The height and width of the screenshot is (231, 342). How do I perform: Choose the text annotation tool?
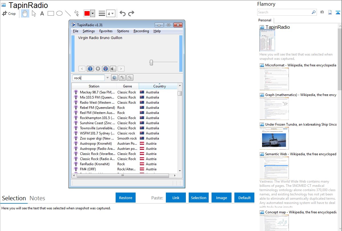[42, 13]
